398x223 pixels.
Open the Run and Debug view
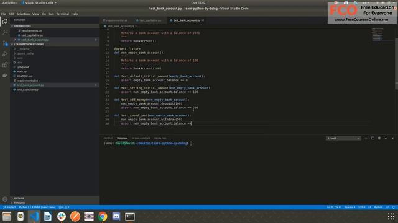(5, 54)
